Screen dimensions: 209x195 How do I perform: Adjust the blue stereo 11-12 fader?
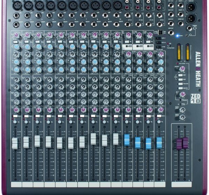(127, 140)
